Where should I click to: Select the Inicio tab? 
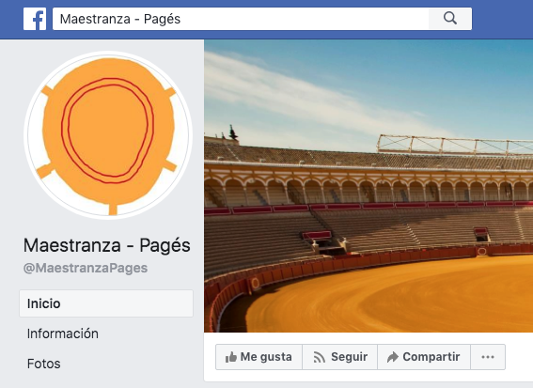click(106, 303)
